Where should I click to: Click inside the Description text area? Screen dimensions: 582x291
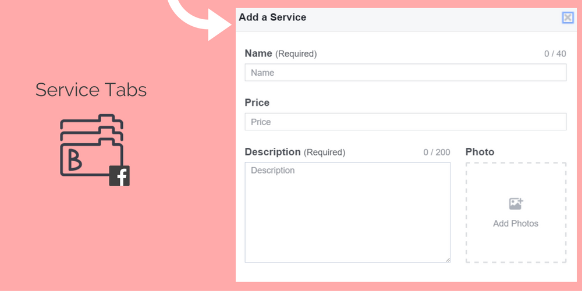coord(347,212)
